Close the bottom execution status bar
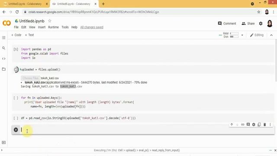The height and width of the screenshot is (156, 277). (x=275, y=150)
